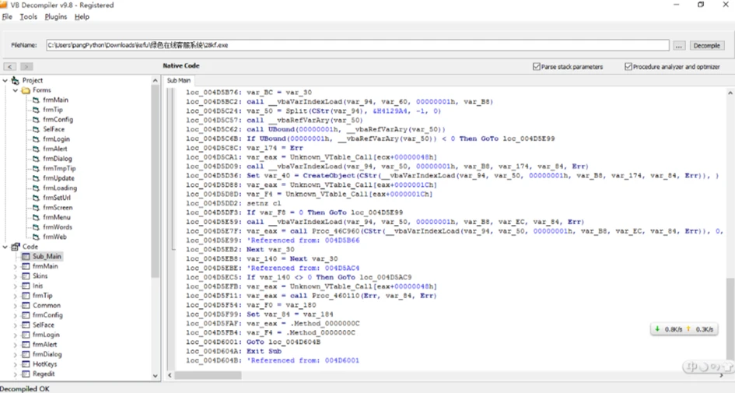Click the frmSetUrl form icon
This screenshot has width=735, height=393.
(36, 198)
